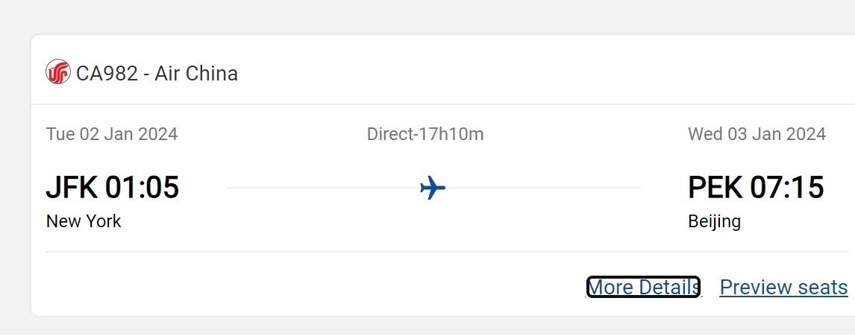The image size is (855, 336).
Task: Click departure date Tue 02 Jan 2024
Action: pyautogui.click(x=112, y=134)
